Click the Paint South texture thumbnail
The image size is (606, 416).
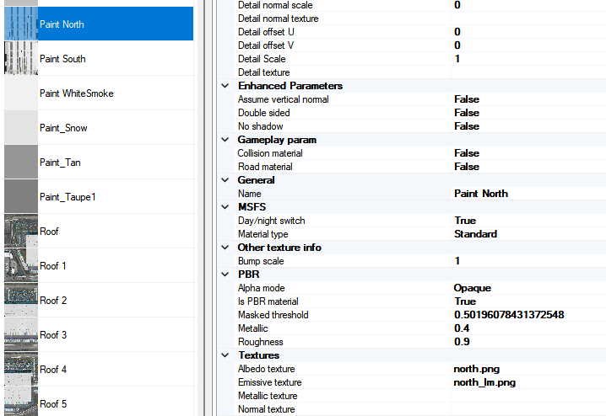20,59
